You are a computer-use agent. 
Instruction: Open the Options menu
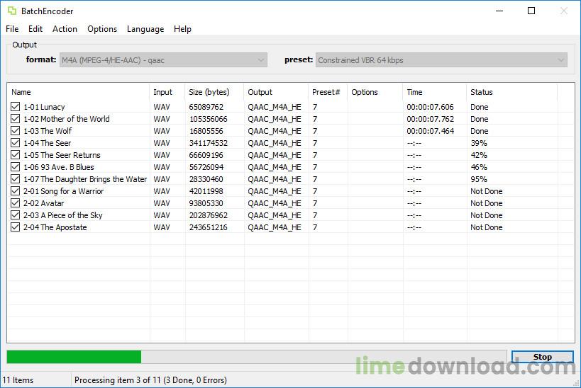[102, 29]
